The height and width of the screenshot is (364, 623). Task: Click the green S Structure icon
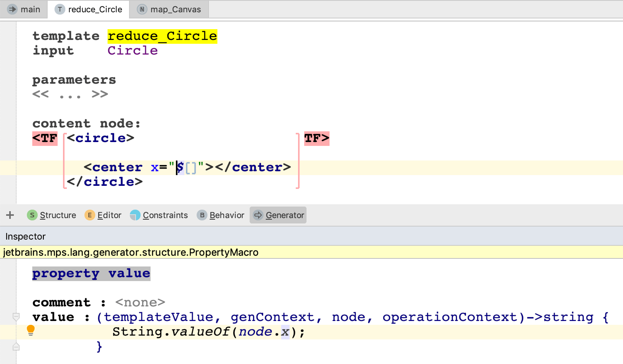pyautogui.click(x=32, y=215)
